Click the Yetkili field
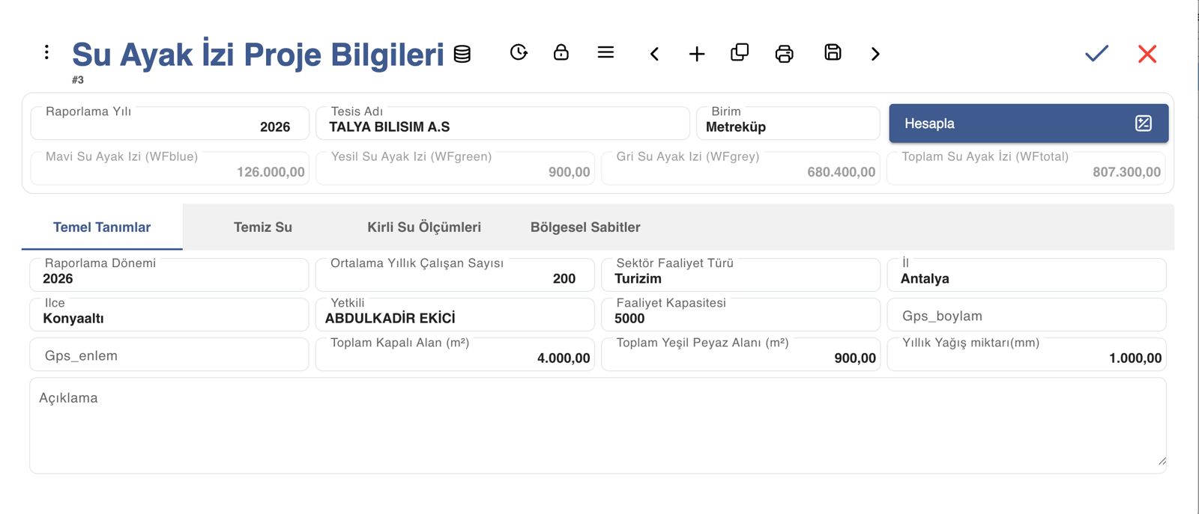 [455, 315]
